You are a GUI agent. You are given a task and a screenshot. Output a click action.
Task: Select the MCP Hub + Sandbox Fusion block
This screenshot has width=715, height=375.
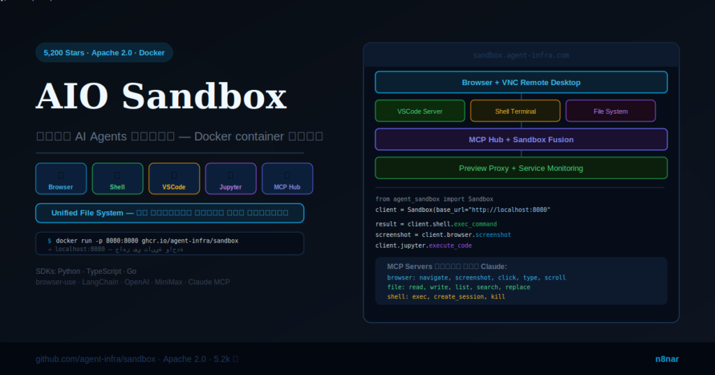coord(521,139)
